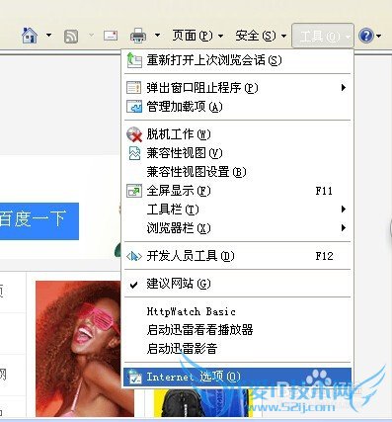The height and width of the screenshot is (422, 392).
Task: Select 重新打开上次浏览会话(S)
Action: pos(237,60)
